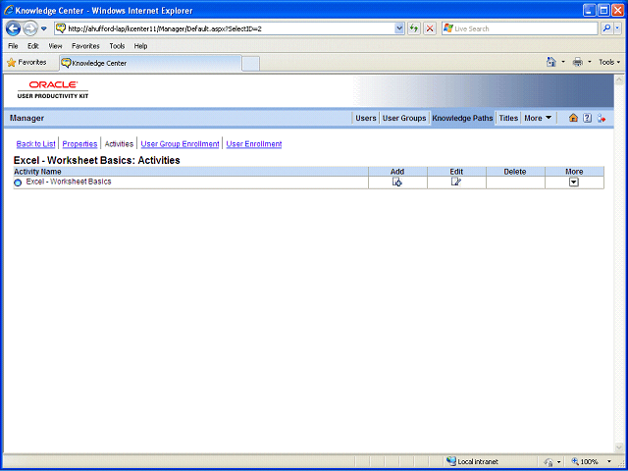628x471 pixels.
Task: Open the zoom level 100% control
Action: click(591, 461)
